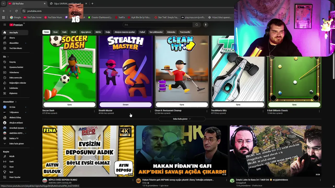Open Evsizin Deposunu Aldık video thumbnail
Image resolution: width=335 pixels, height=188 pixels.
click(88, 151)
